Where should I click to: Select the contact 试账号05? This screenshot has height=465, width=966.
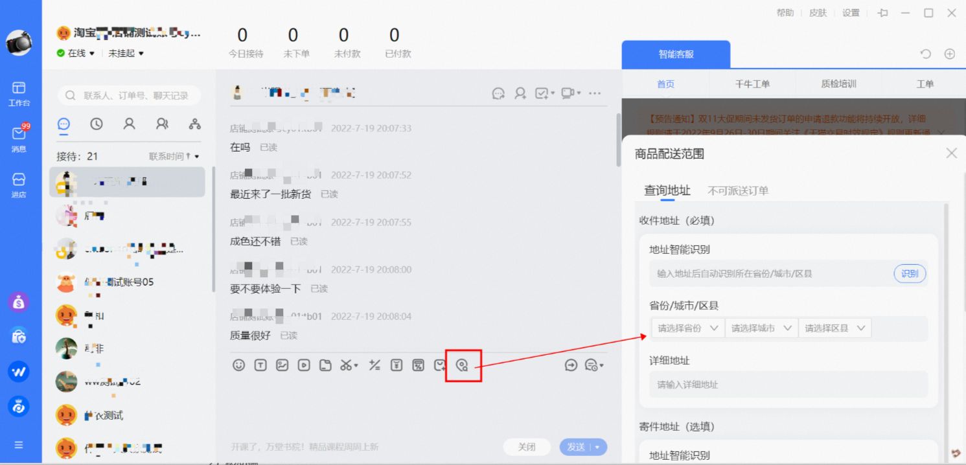pos(128,282)
